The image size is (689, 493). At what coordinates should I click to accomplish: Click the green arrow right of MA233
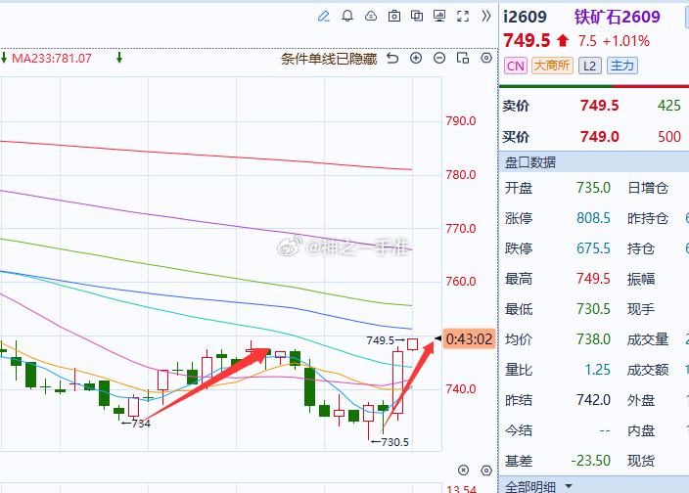119,58
